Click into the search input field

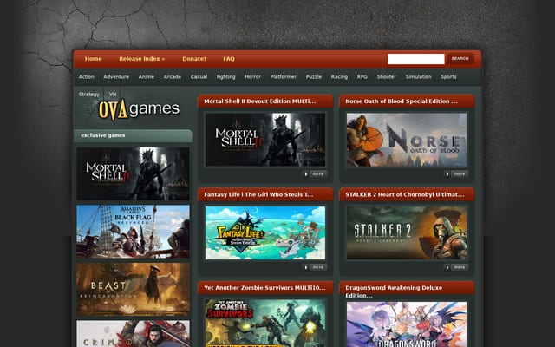[x=416, y=59]
